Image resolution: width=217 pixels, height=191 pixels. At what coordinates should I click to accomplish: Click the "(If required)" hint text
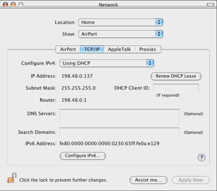[x=168, y=95]
